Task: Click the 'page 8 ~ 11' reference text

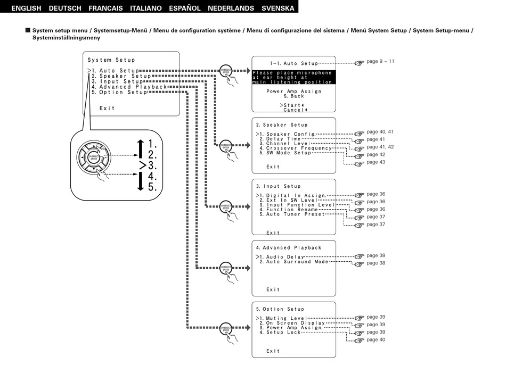Action: tap(380, 61)
